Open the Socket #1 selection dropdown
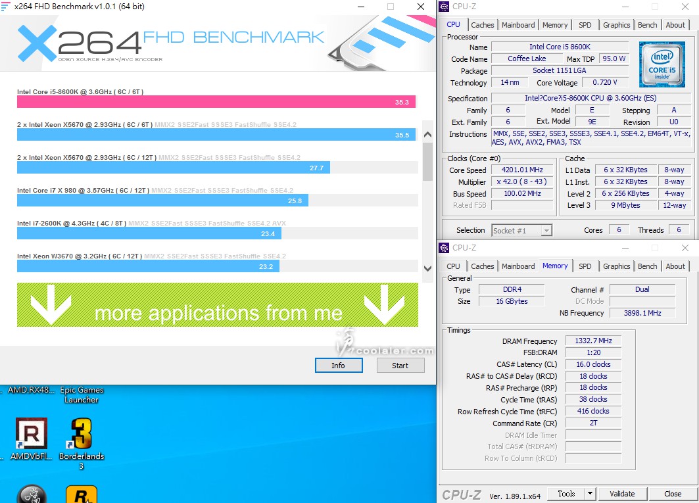Image resolution: width=699 pixels, height=503 pixels. (x=521, y=231)
